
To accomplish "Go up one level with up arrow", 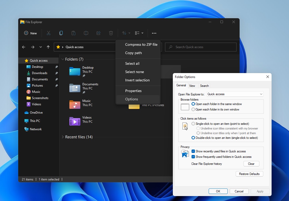I will coord(48,47).
